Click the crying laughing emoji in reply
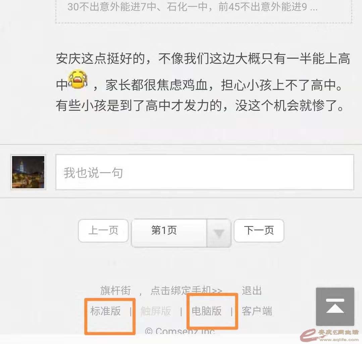Viewport: 362px width, 344px height. click(78, 80)
